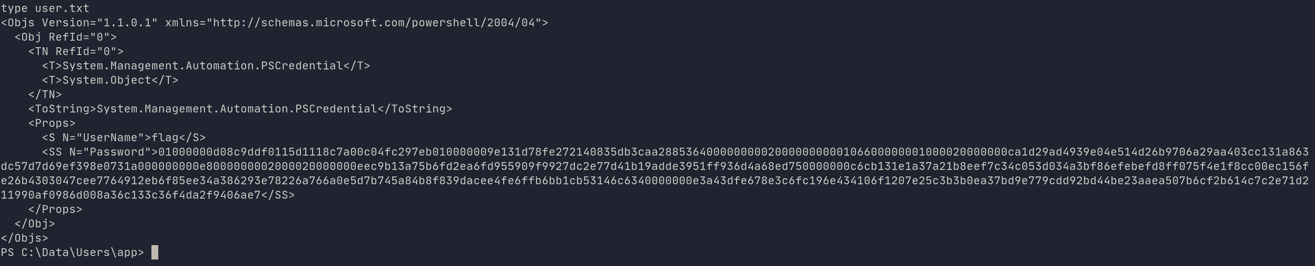1315x266 pixels.
Task: Click the closing </TN> tag
Action: pos(45,94)
